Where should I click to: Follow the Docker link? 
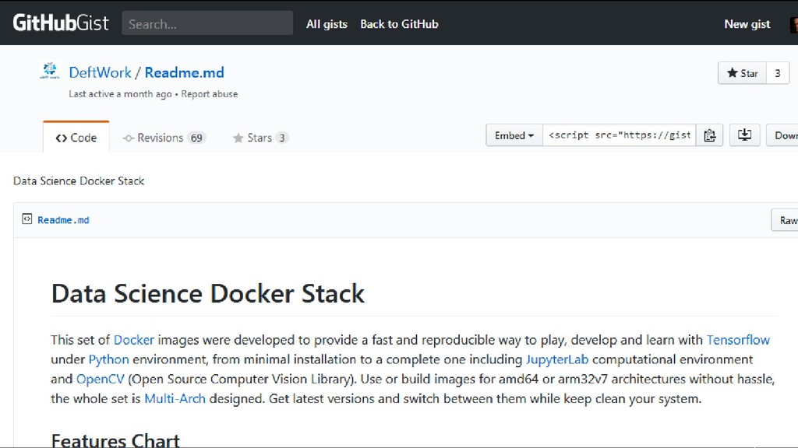[x=134, y=340]
